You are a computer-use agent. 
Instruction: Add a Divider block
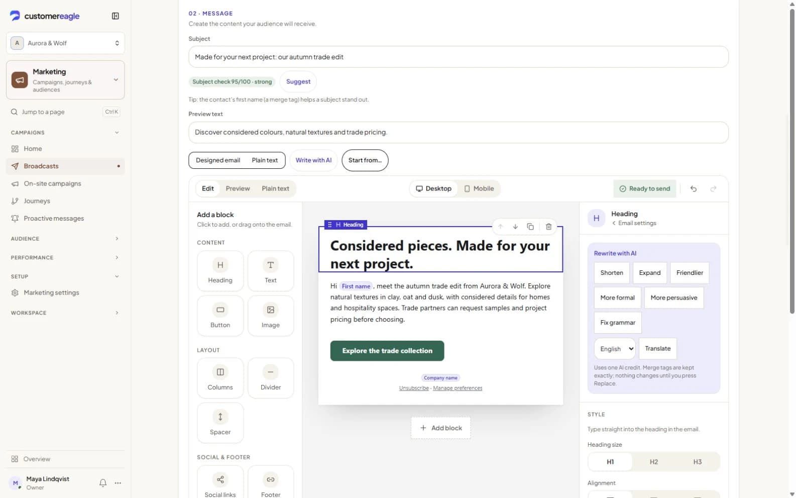point(271,378)
